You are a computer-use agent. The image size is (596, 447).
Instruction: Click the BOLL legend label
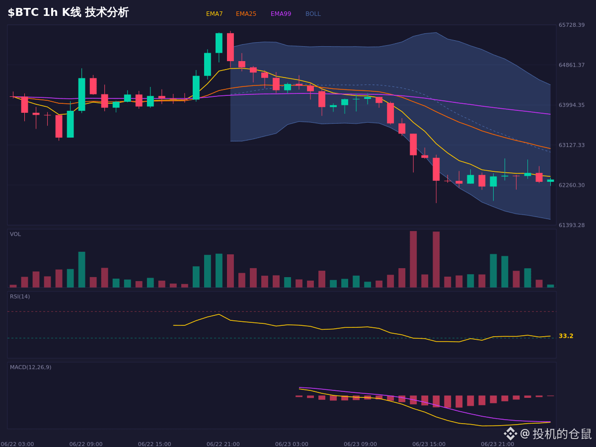(313, 14)
